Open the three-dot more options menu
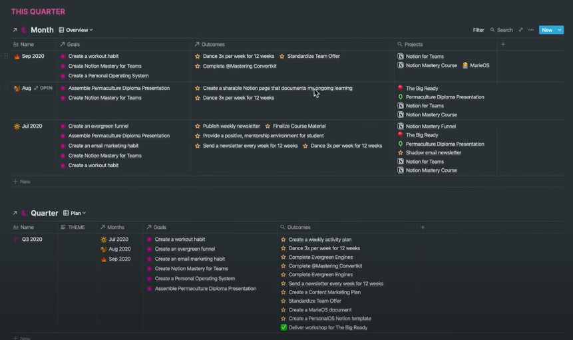Screen dimensions: 573x340 (x=531, y=30)
